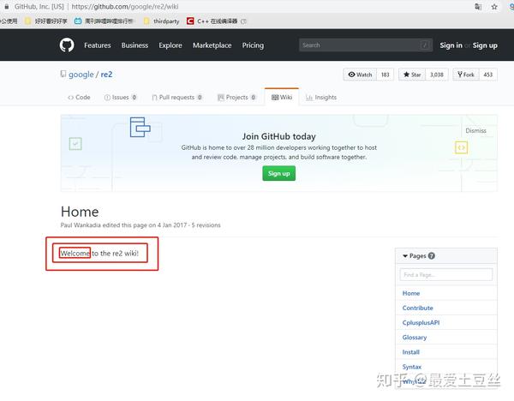514x401 pixels.
Task: Open the 5 revisions history link
Action: (x=206, y=225)
